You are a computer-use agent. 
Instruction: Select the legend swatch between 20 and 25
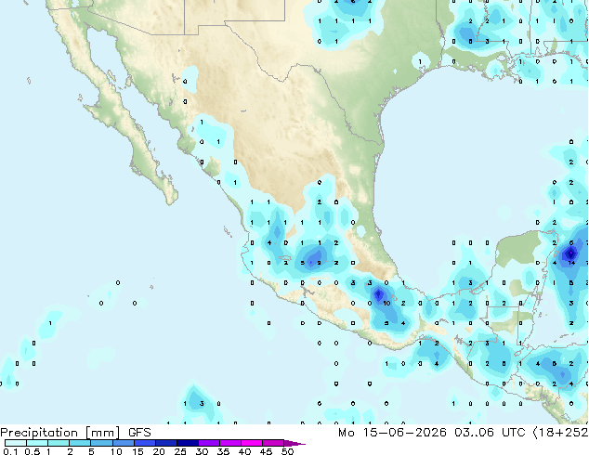(x=165, y=443)
